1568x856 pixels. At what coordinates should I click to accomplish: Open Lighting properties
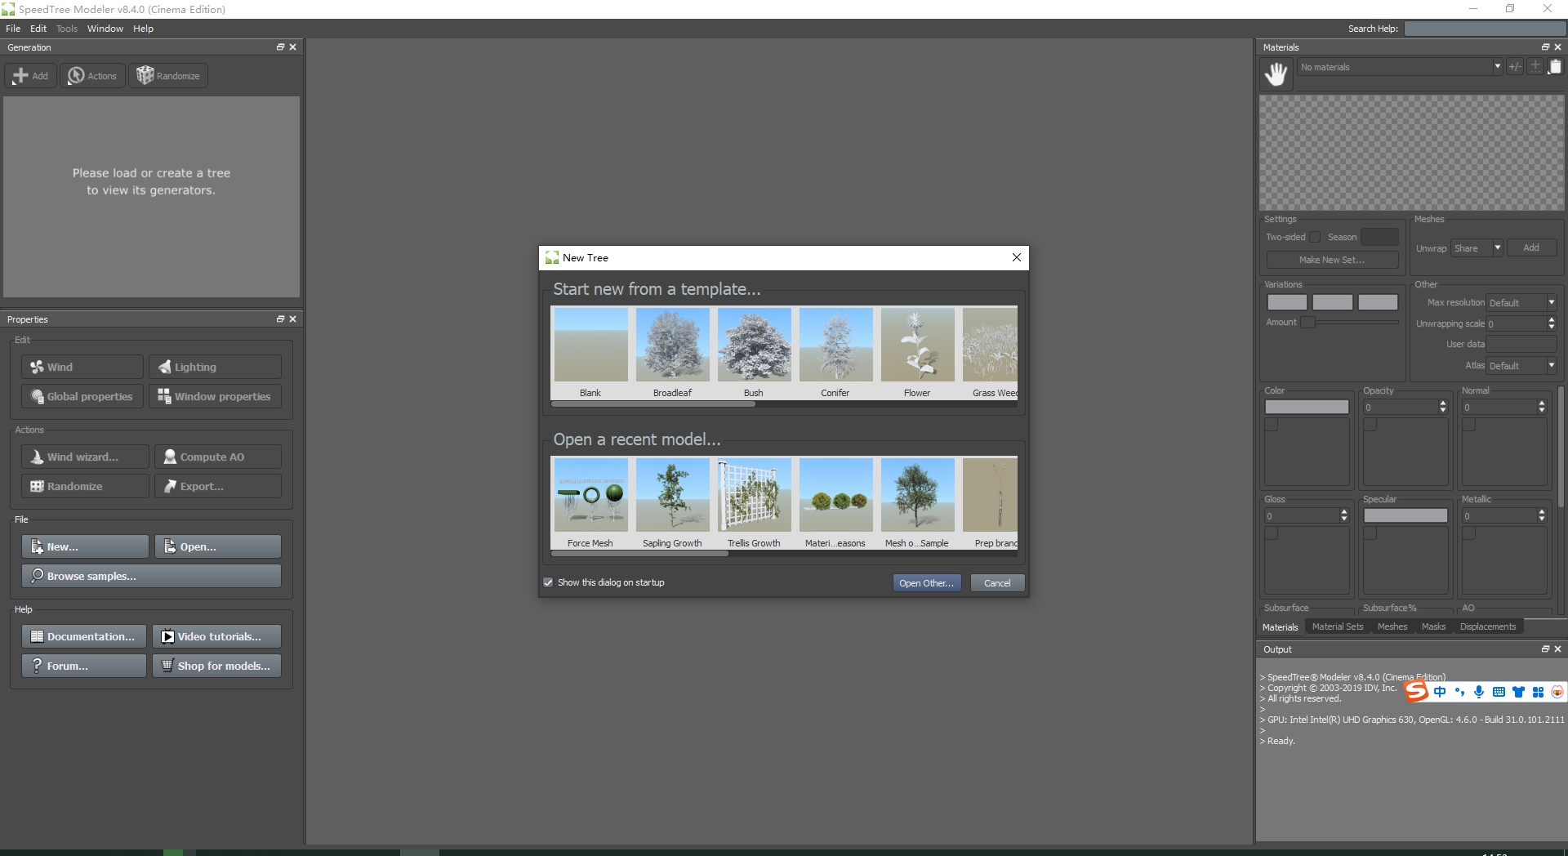(x=216, y=368)
